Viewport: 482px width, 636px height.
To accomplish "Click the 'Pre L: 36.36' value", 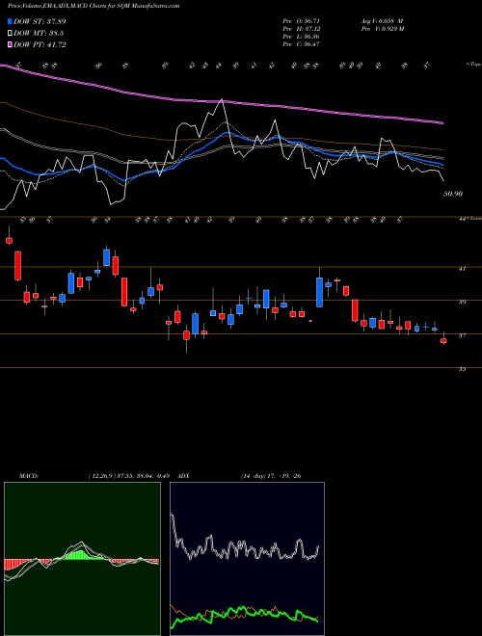I will pyautogui.click(x=303, y=36).
